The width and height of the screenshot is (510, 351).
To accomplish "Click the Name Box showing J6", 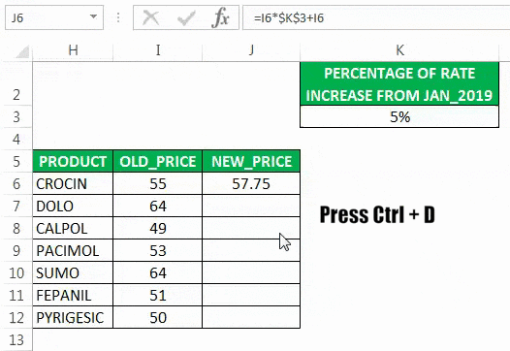I will [x=54, y=17].
